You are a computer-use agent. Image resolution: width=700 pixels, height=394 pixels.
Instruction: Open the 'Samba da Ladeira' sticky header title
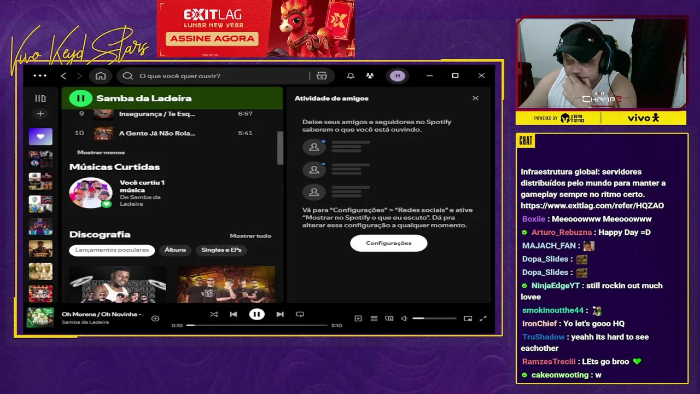(144, 99)
